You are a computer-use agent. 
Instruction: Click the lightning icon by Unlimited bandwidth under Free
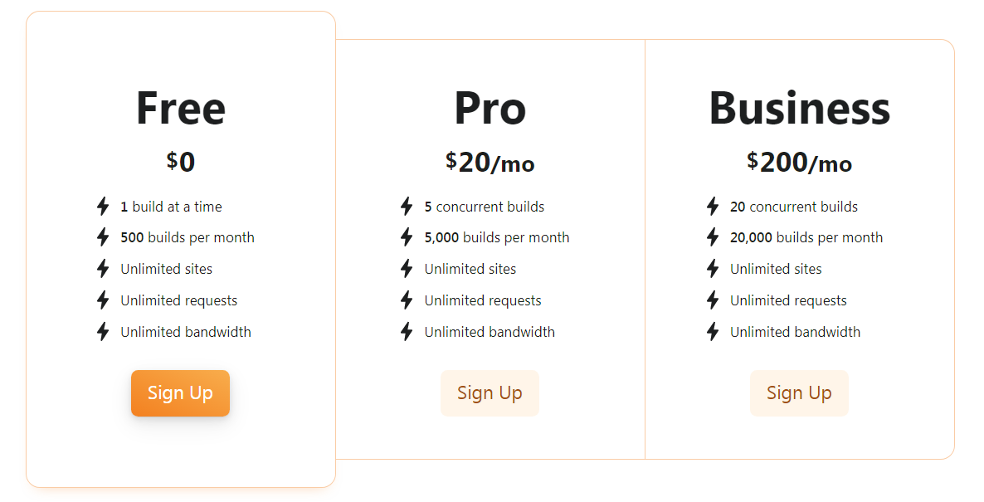[x=101, y=332]
